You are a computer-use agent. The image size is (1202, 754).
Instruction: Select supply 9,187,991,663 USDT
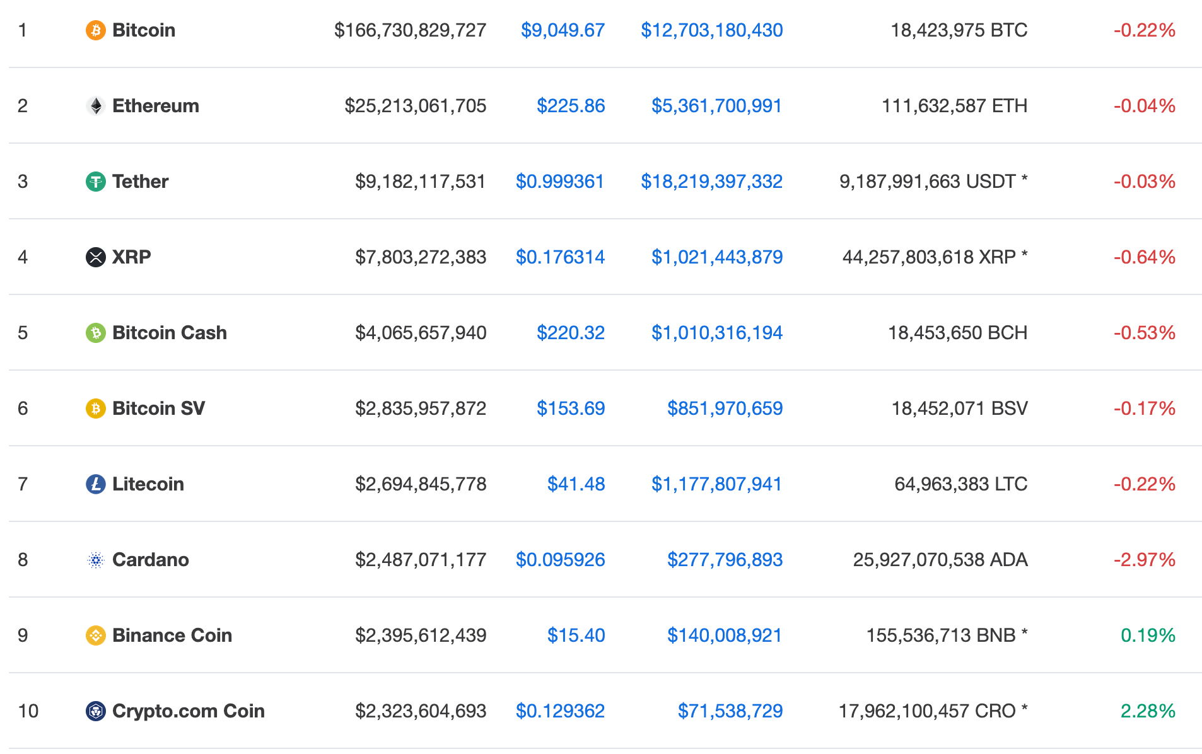pyautogui.click(x=933, y=182)
